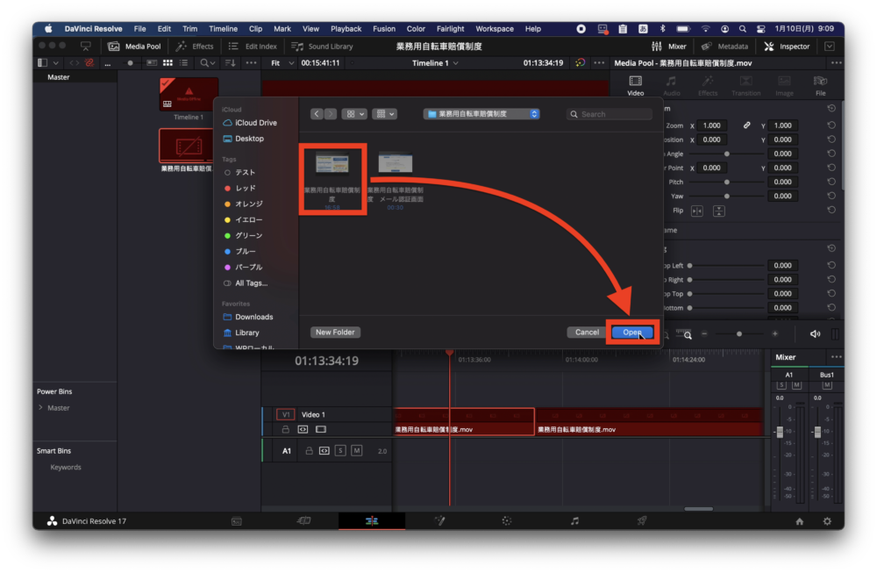The height and width of the screenshot is (573, 877).
Task: Adjust the timeline zoom slider
Action: (x=738, y=334)
